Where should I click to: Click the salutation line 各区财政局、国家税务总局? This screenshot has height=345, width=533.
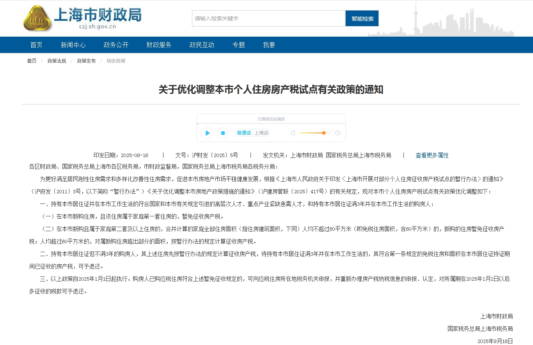[154, 166]
